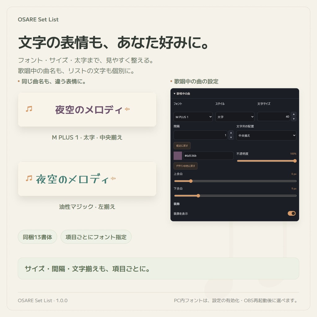This screenshot has width=317, height=317.
Task: Open the フォント dropdown showing M PLUS 1
Action: (x=193, y=117)
